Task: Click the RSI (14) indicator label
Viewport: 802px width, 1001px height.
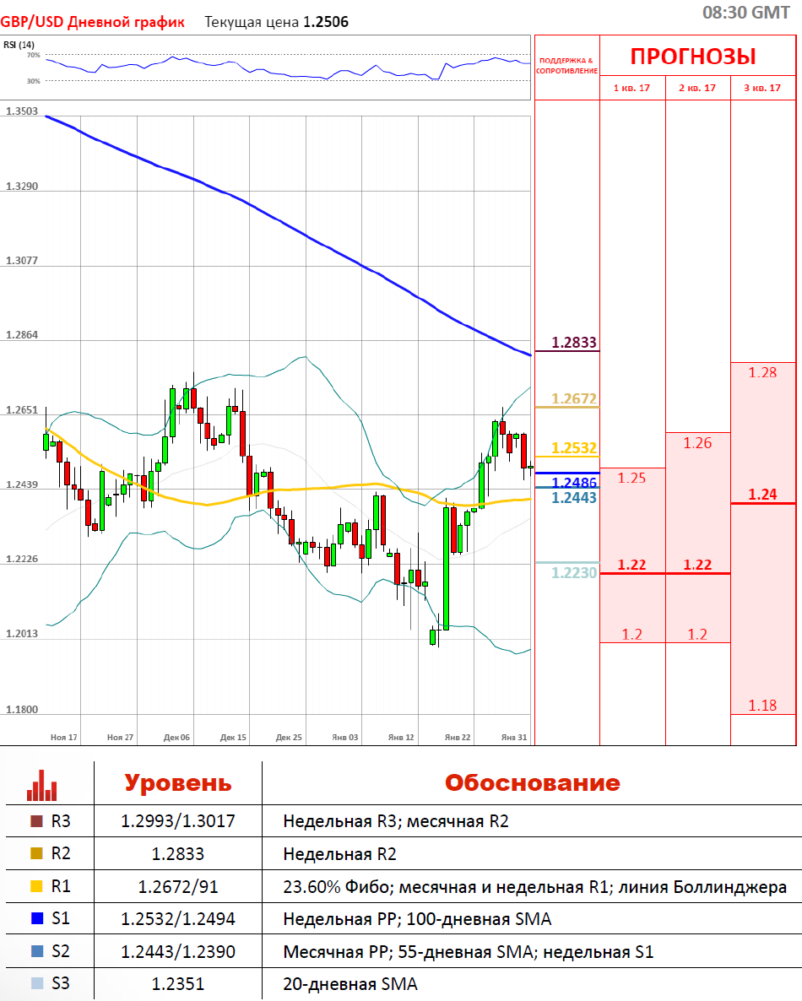Action: [x=19, y=45]
